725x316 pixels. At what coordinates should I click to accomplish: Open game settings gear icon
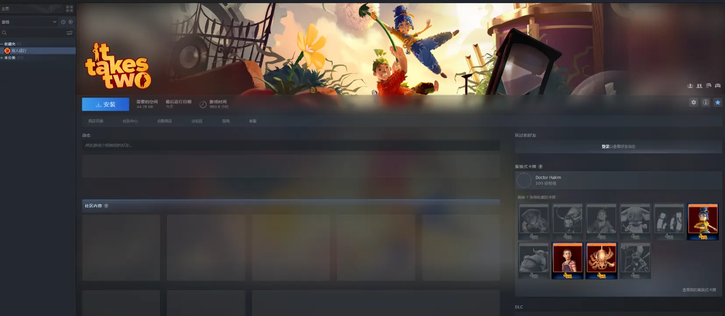[x=693, y=102]
